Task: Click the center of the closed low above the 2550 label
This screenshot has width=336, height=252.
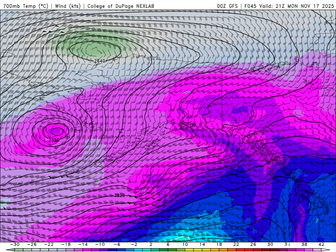Action: point(57,131)
